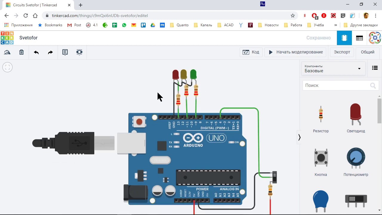Open the Chrome profile avatar
This screenshot has height=215, width=382.
point(366,16)
